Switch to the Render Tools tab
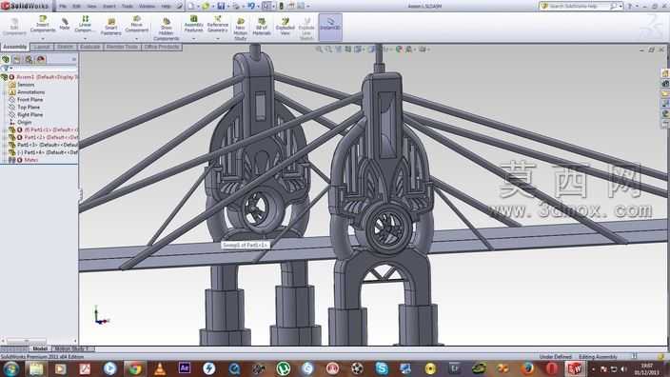The width and height of the screenshot is (670, 377). point(122,47)
